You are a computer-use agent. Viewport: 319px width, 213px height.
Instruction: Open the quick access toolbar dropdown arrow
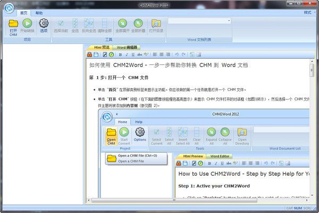[x=19, y=5]
